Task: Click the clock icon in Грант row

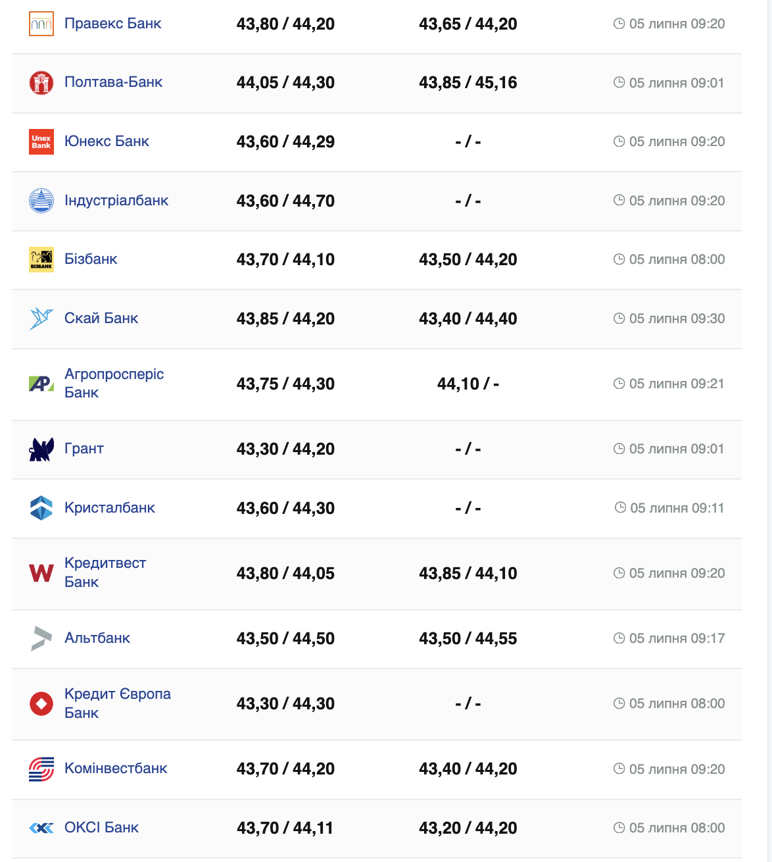Action: [x=619, y=449]
